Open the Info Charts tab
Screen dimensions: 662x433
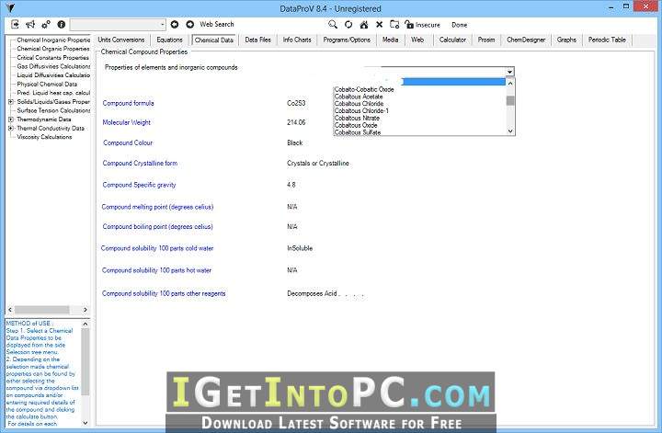tap(297, 40)
